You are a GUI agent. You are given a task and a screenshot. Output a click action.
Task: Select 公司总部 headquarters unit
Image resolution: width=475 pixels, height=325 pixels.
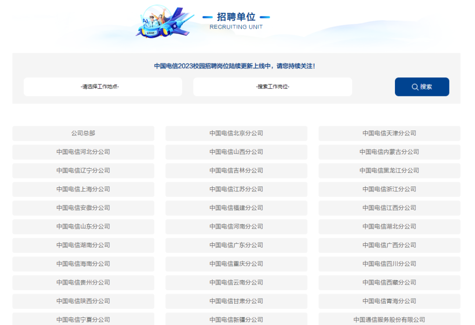click(x=83, y=133)
